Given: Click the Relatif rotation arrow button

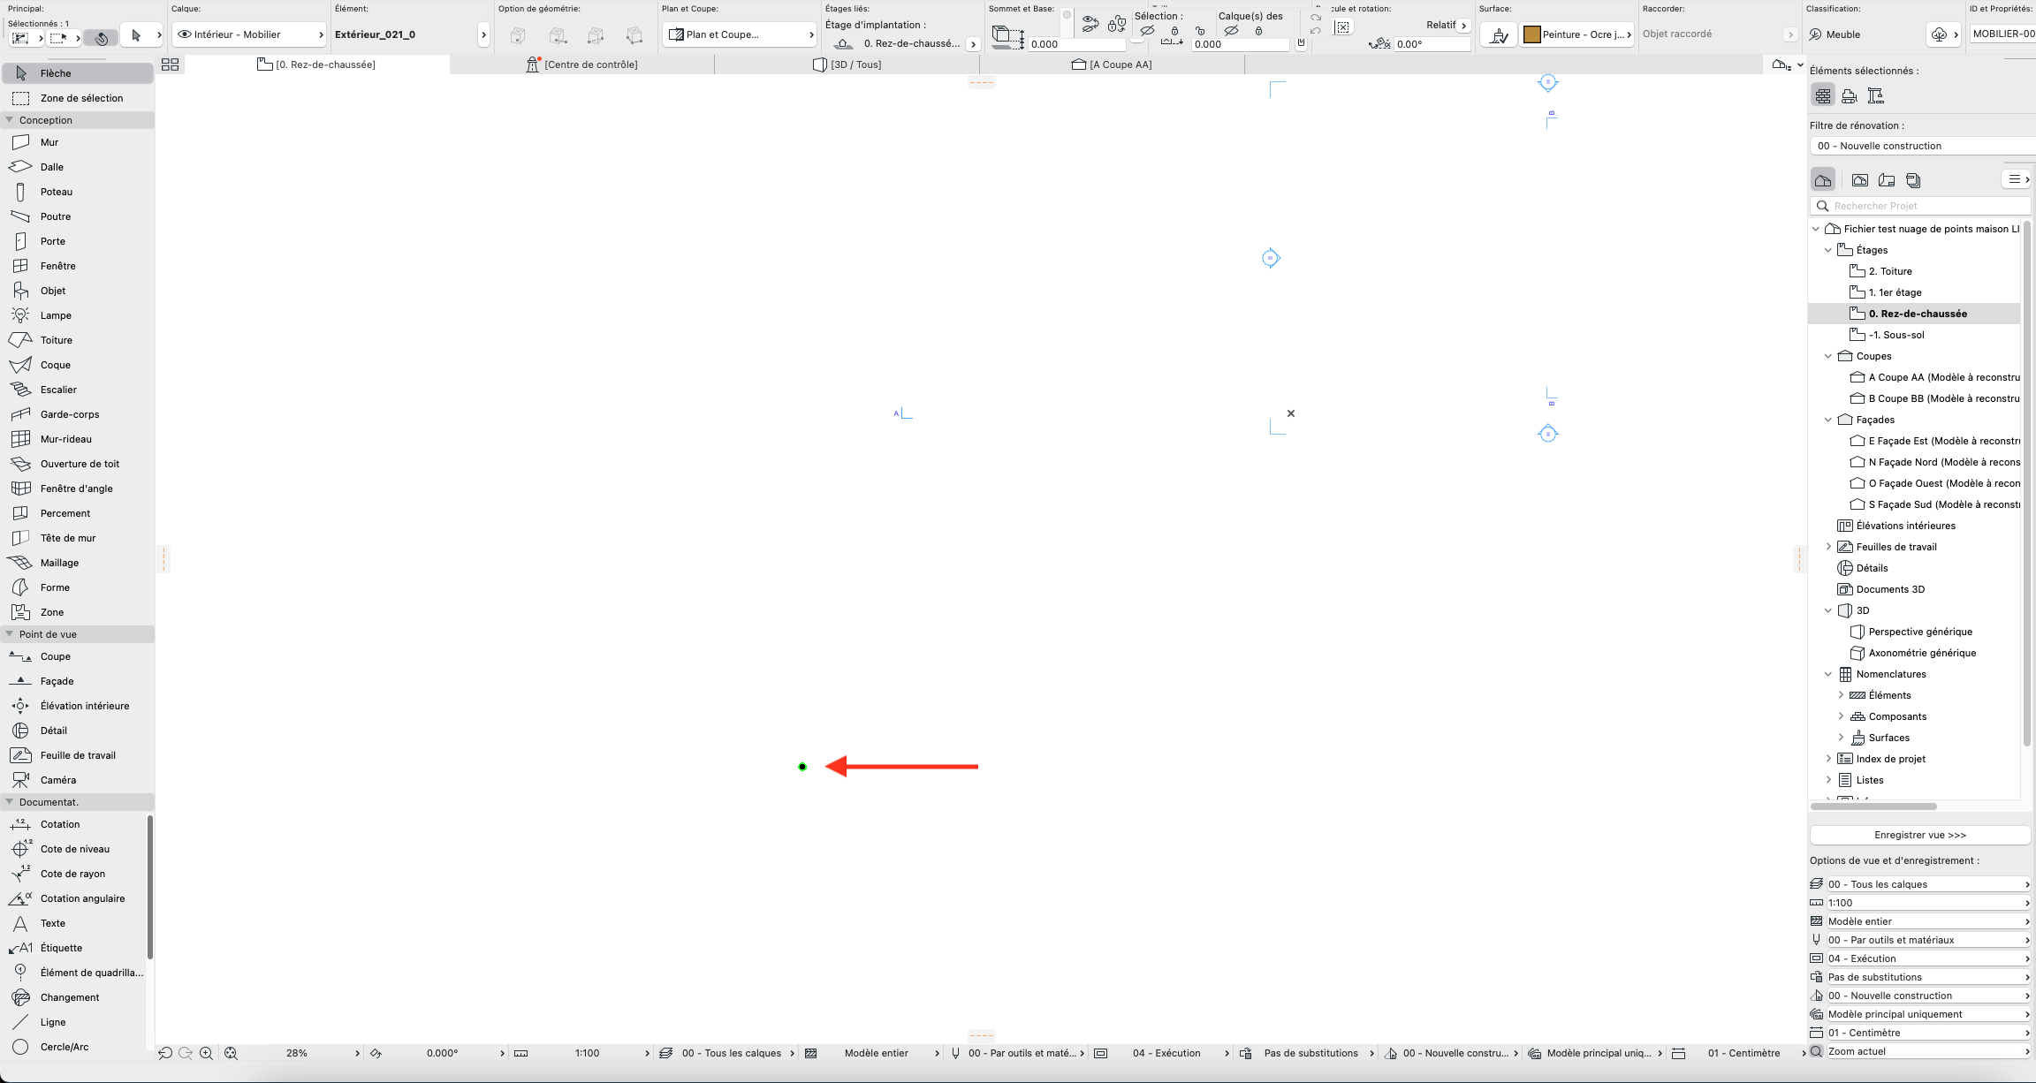Looking at the screenshot, I should [1464, 25].
